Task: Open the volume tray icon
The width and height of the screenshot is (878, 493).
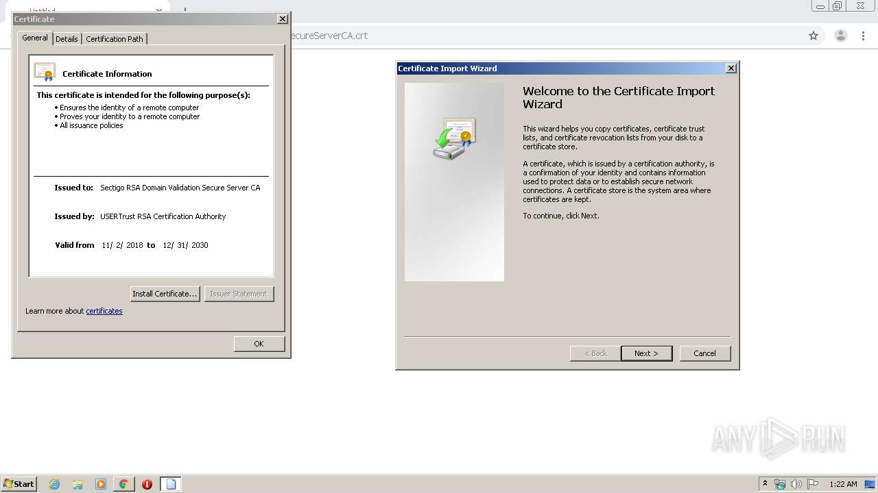Action: coord(796,484)
